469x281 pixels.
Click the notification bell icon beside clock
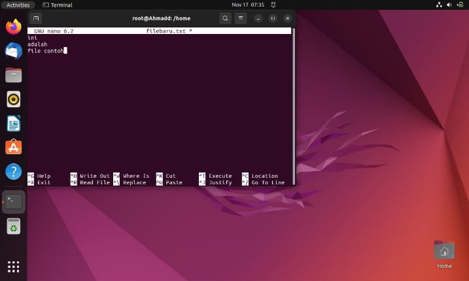(273, 5)
